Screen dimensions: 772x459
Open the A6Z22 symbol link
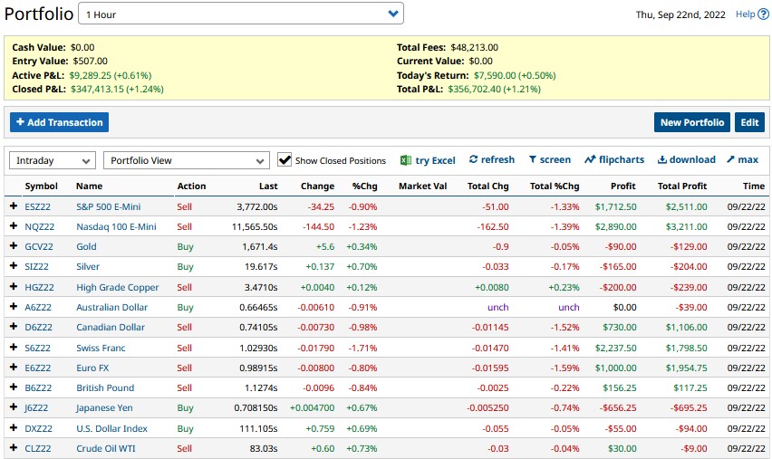click(x=38, y=308)
